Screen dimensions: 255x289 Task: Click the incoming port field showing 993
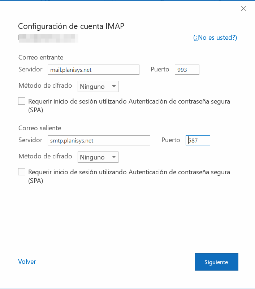click(187, 70)
